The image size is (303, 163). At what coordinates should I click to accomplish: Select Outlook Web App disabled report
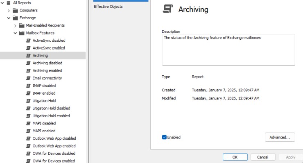[x=54, y=138]
